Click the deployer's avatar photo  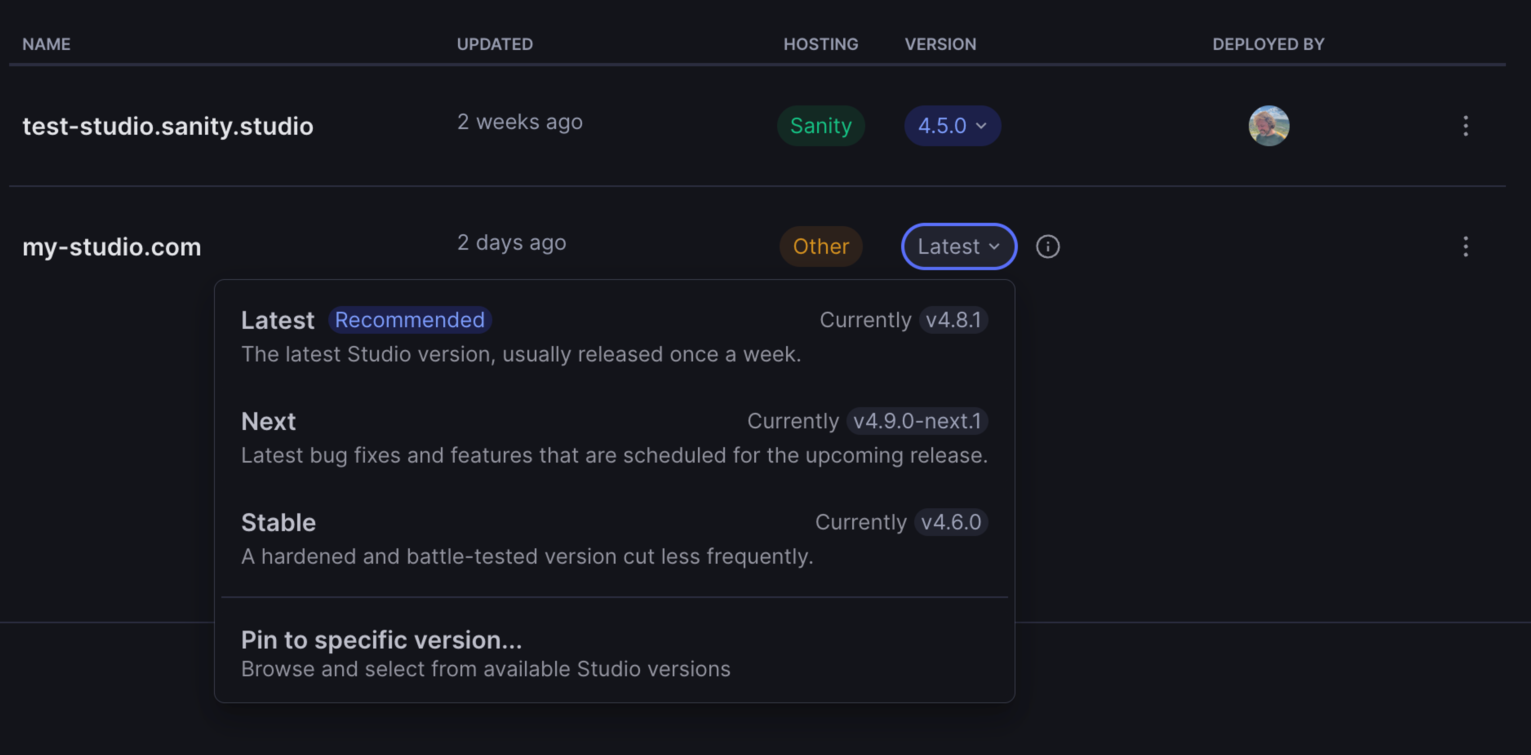[1268, 126]
